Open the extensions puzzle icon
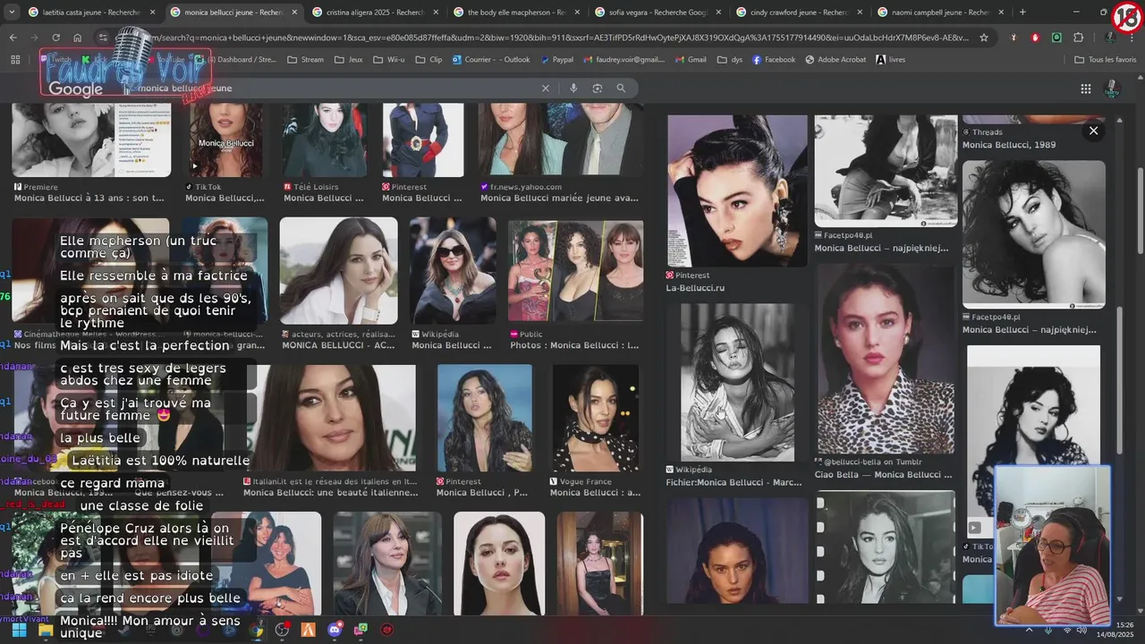Viewport: 1145px width, 644px height. click(1078, 38)
